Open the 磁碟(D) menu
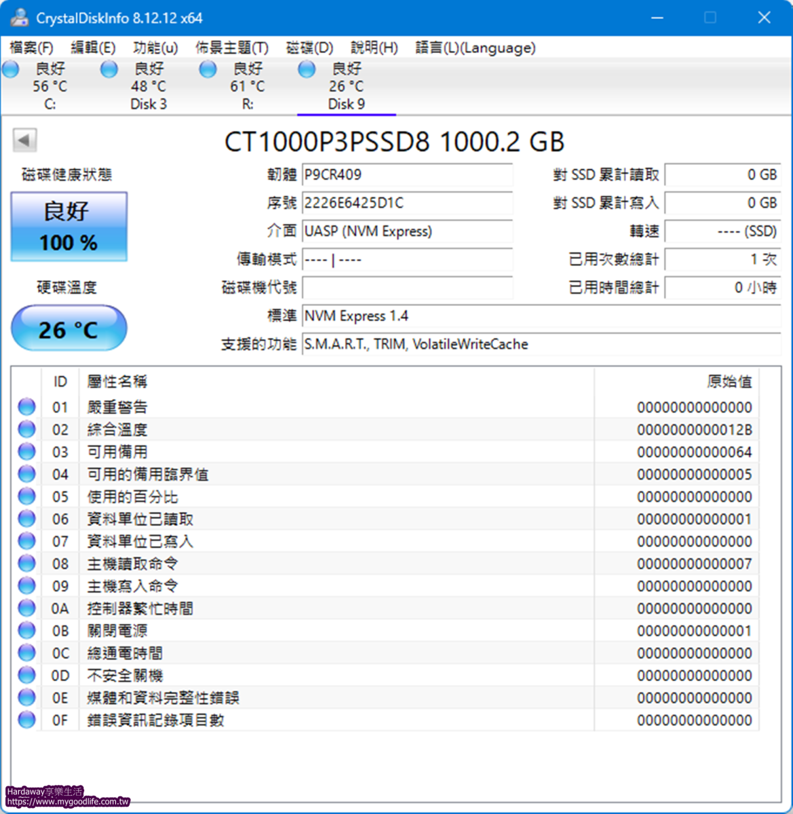This screenshot has height=814, width=793. 310,48
